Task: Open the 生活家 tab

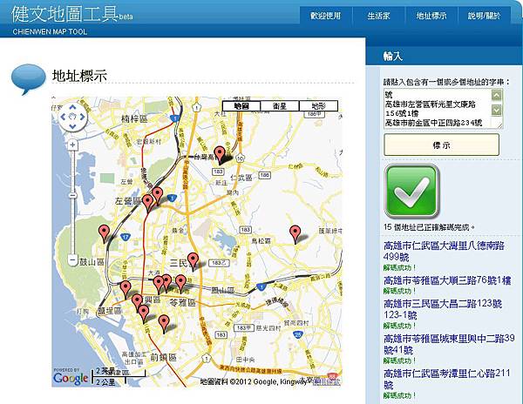Action: (x=378, y=16)
